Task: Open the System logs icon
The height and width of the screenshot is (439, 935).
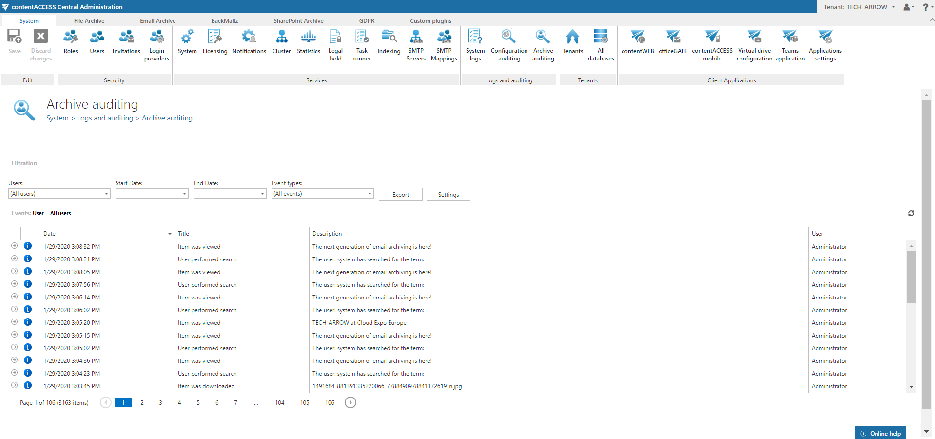Action: click(x=475, y=45)
